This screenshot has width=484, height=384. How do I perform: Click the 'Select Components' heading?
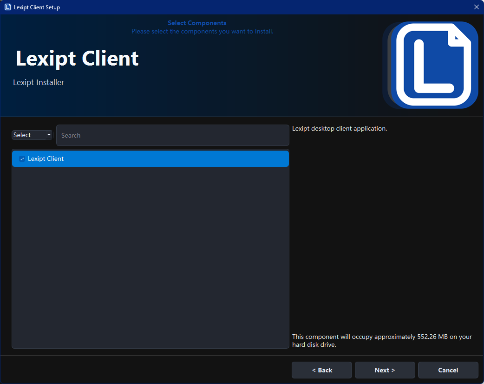(197, 23)
